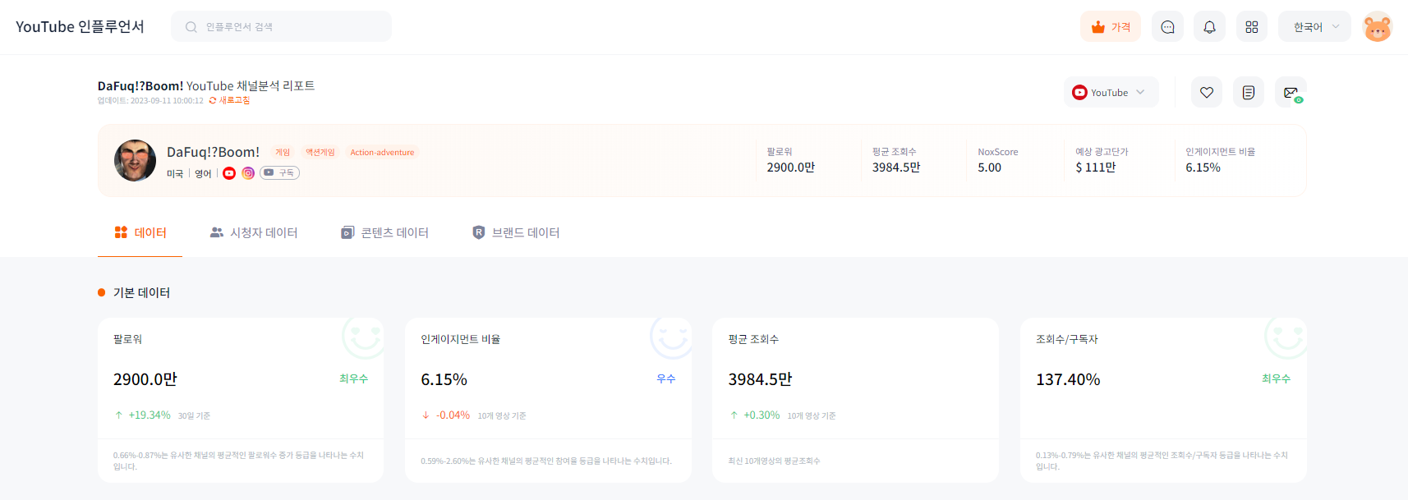Open the channel's YouTube link icon

pos(229,172)
